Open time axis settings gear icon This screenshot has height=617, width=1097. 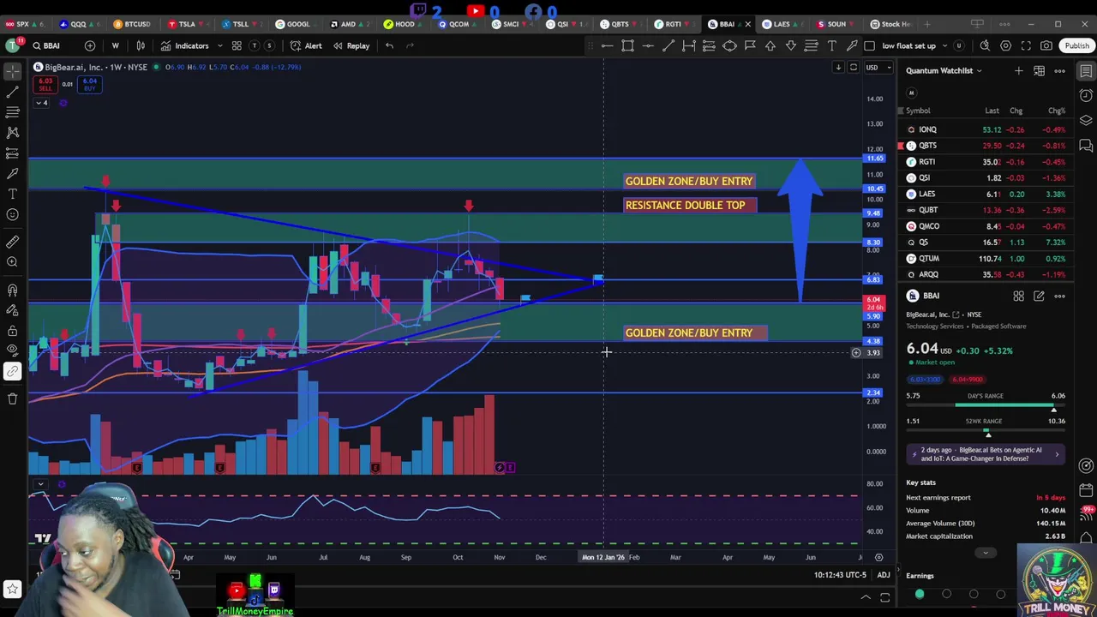(x=878, y=557)
